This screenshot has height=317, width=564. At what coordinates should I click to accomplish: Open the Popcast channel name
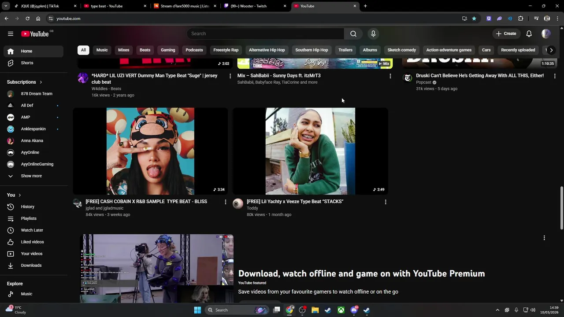pyautogui.click(x=423, y=82)
